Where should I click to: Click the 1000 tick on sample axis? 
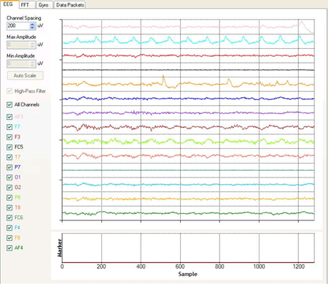coord(259,266)
